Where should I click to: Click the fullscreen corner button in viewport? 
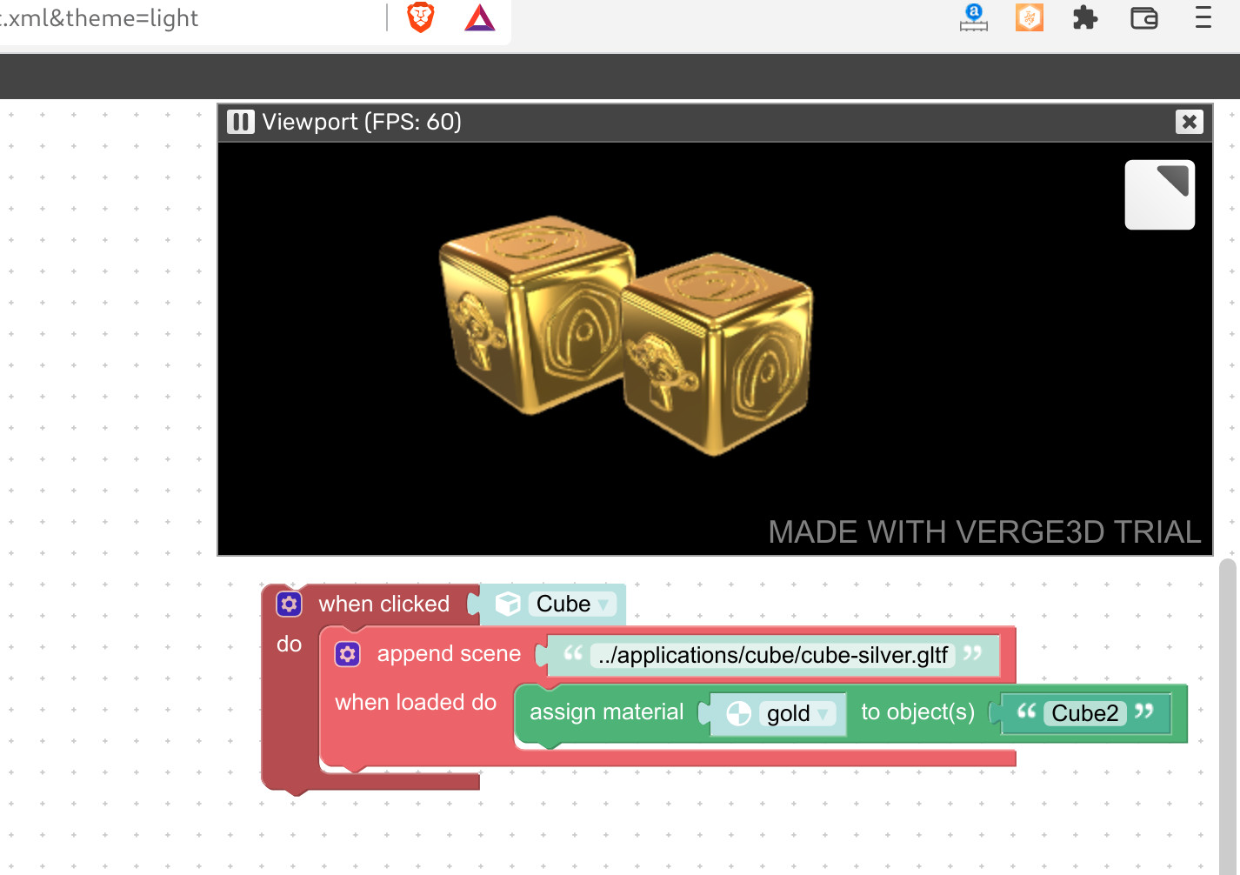point(1159,195)
